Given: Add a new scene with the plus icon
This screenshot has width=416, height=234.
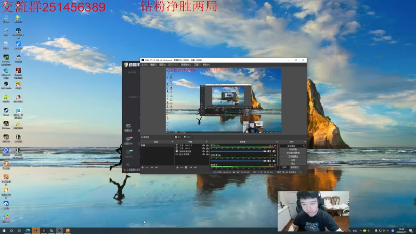Looking at the screenshot, I should click(x=142, y=167).
